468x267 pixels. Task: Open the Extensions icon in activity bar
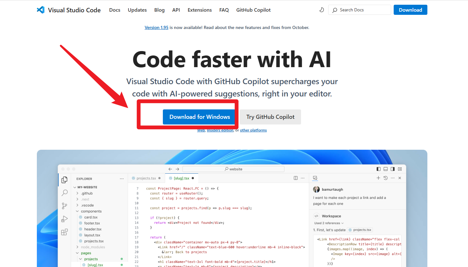[x=65, y=232]
